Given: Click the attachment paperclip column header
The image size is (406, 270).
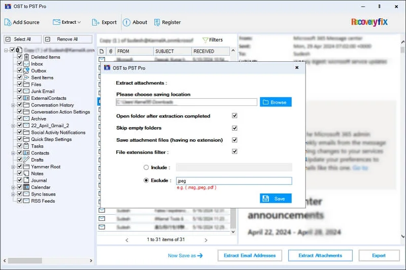Looking at the screenshot, I should [x=111, y=51].
